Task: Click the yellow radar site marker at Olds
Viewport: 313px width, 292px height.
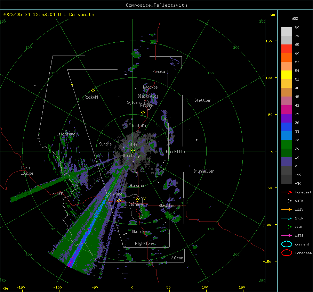Action: [133, 151]
